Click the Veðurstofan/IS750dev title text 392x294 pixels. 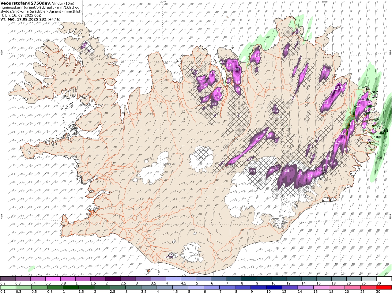tap(25, 3)
